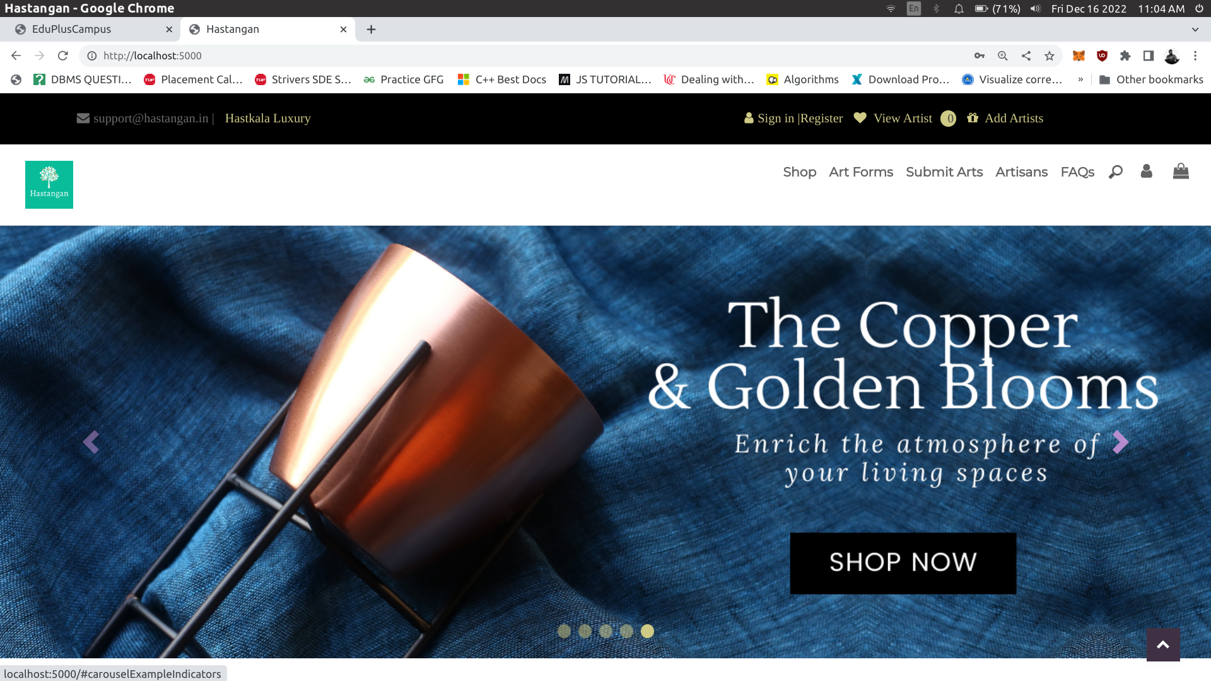
Task: Click the Hastangan logo
Action: pos(49,185)
